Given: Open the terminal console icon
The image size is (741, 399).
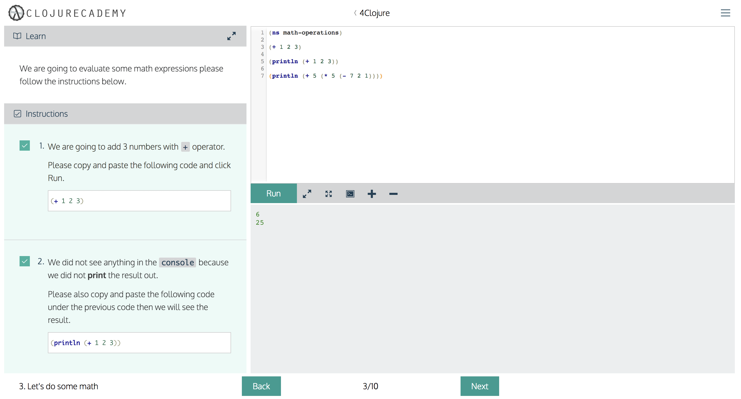Looking at the screenshot, I should coord(350,194).
